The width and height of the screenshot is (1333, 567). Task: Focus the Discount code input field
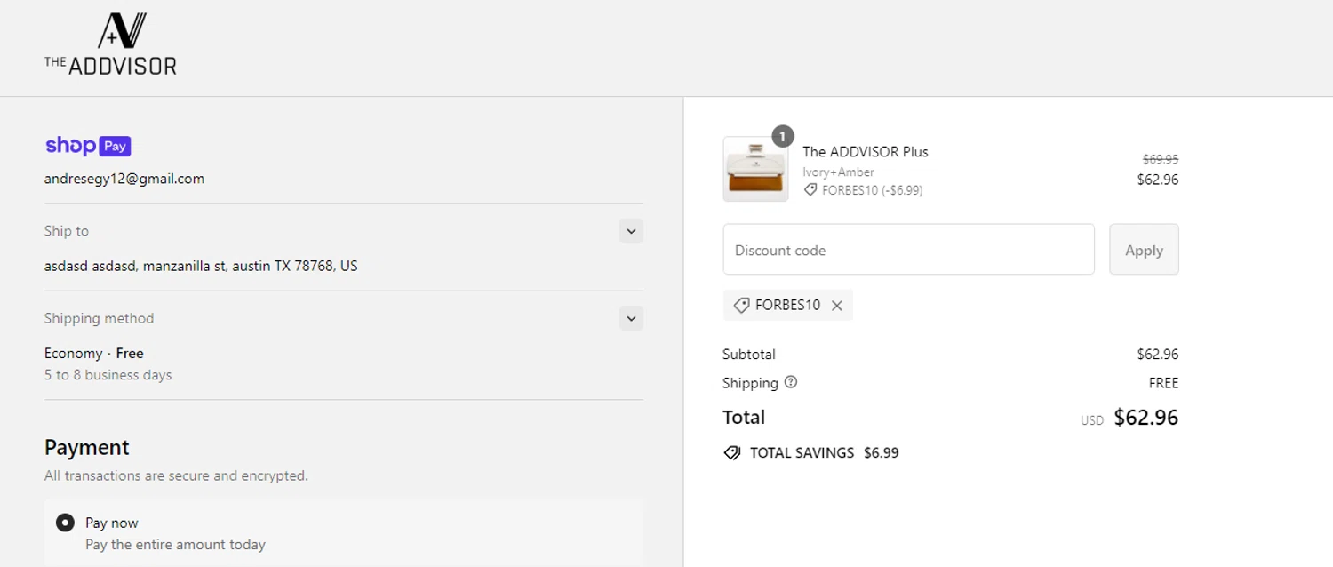click(x=908, y=250)
